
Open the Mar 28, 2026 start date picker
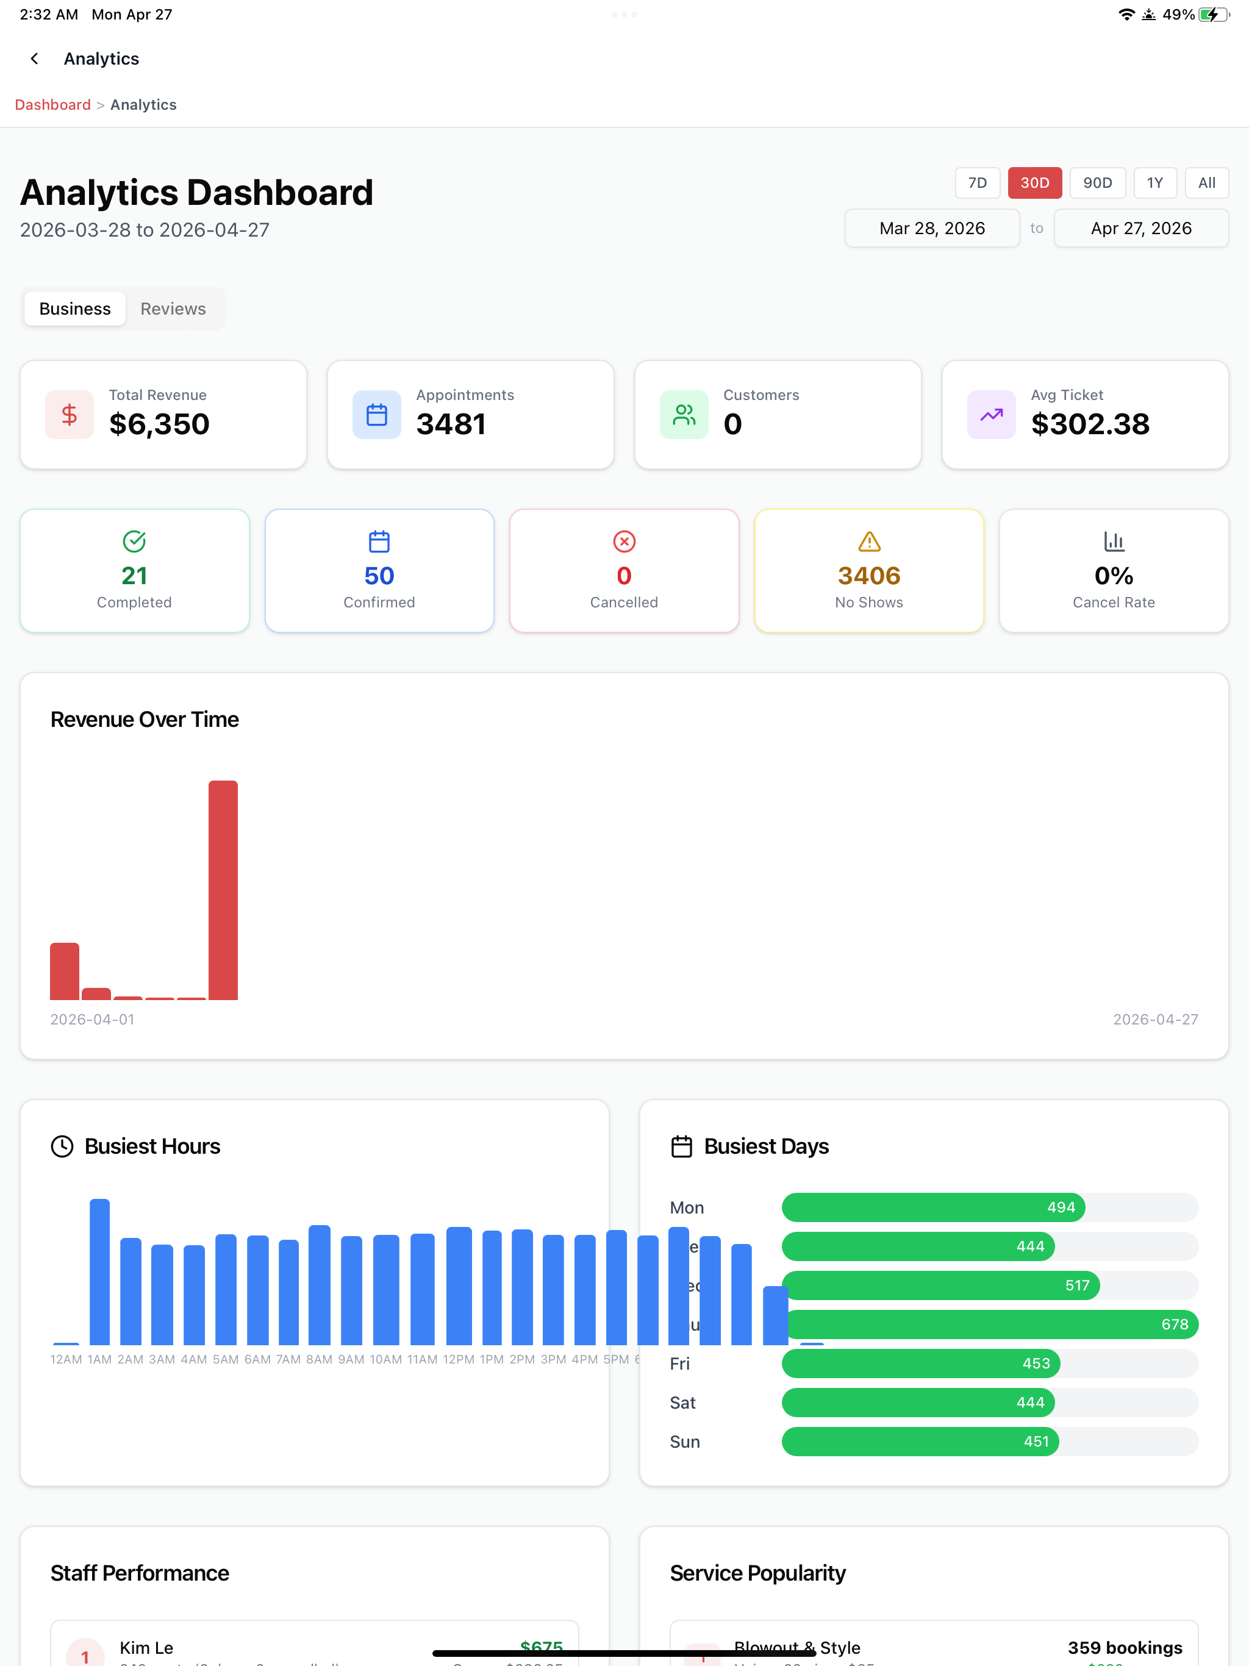pos(932,228)
